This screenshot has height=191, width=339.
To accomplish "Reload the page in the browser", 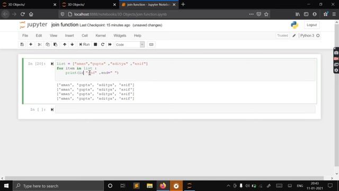I will 22,14.
